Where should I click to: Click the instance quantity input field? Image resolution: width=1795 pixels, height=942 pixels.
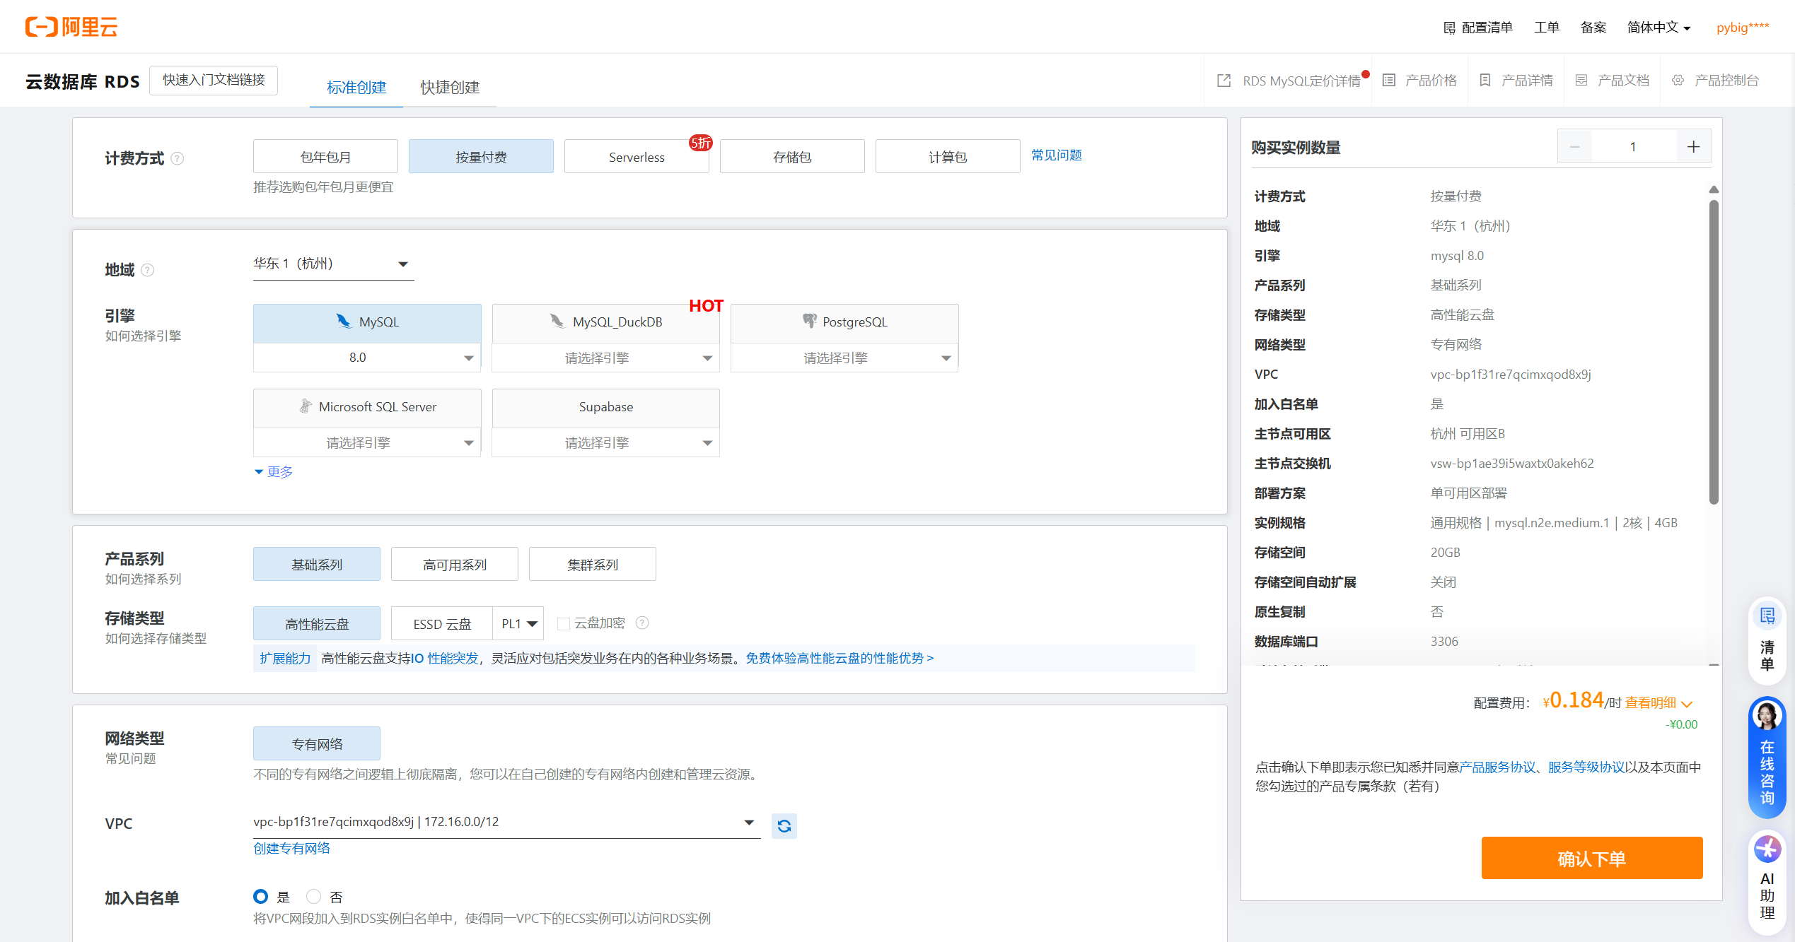pyautogui.click(x=1634, y=147)
